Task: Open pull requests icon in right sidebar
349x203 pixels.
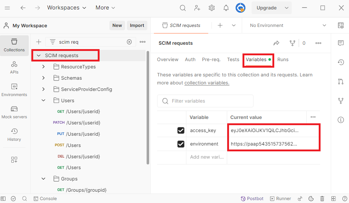Action: click(x=341, y=81)
